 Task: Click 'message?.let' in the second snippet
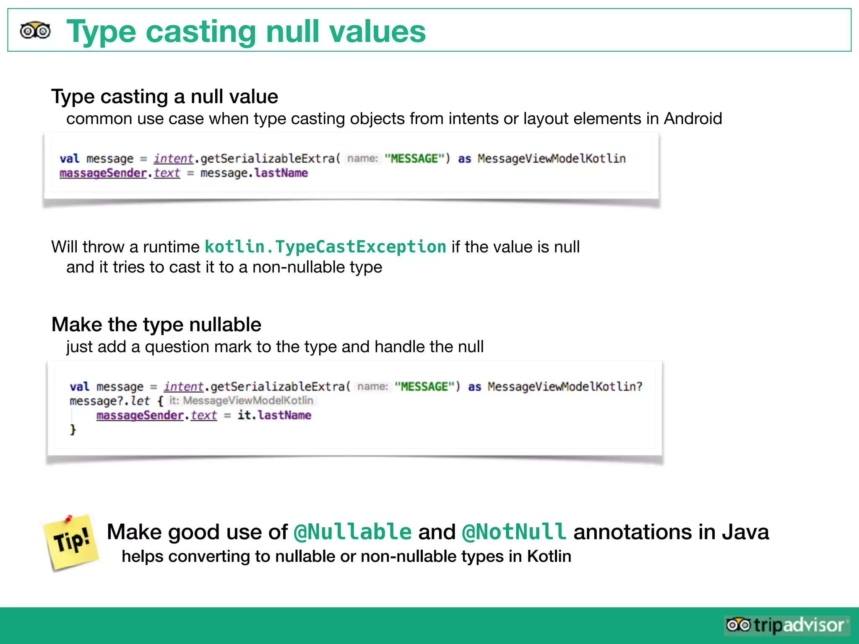[109, 401]
